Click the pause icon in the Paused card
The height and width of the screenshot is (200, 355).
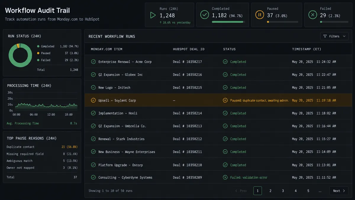[260, 15]
